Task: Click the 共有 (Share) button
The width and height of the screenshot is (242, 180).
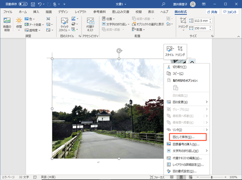Action: [x=212, y=12]
